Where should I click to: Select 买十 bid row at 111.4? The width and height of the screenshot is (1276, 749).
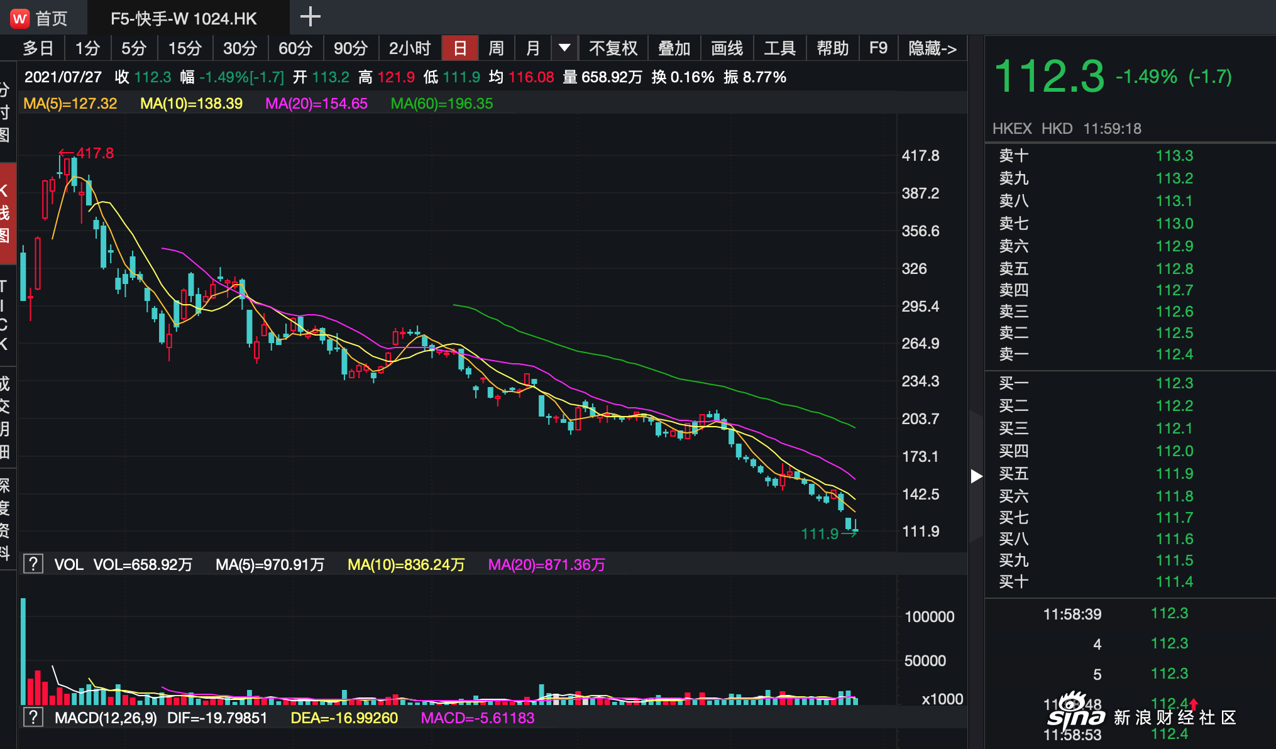point(1130,581)
